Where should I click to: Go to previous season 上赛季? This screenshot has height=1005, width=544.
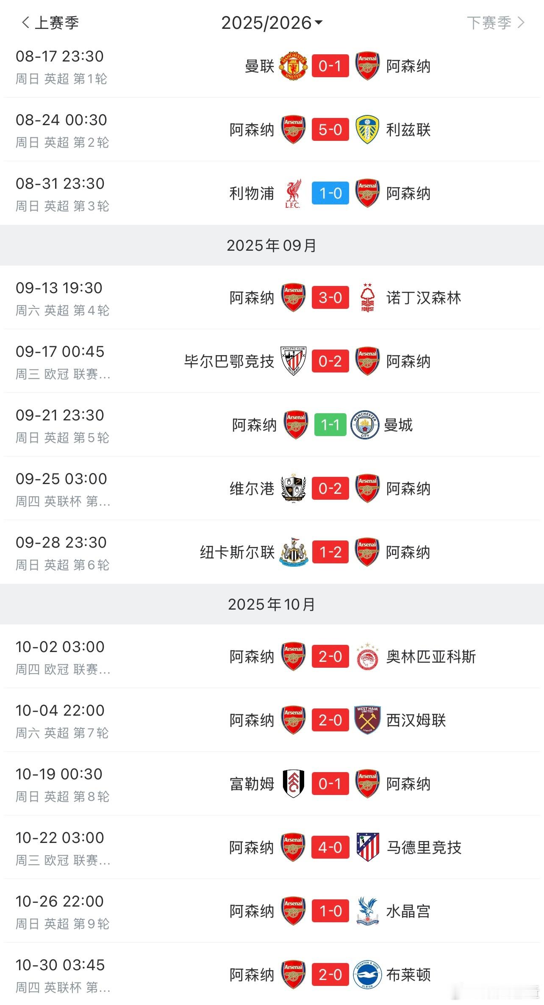[x=50, y=22]
